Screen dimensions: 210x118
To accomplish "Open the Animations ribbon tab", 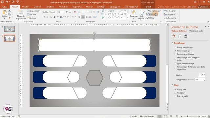I will [63, 7].
